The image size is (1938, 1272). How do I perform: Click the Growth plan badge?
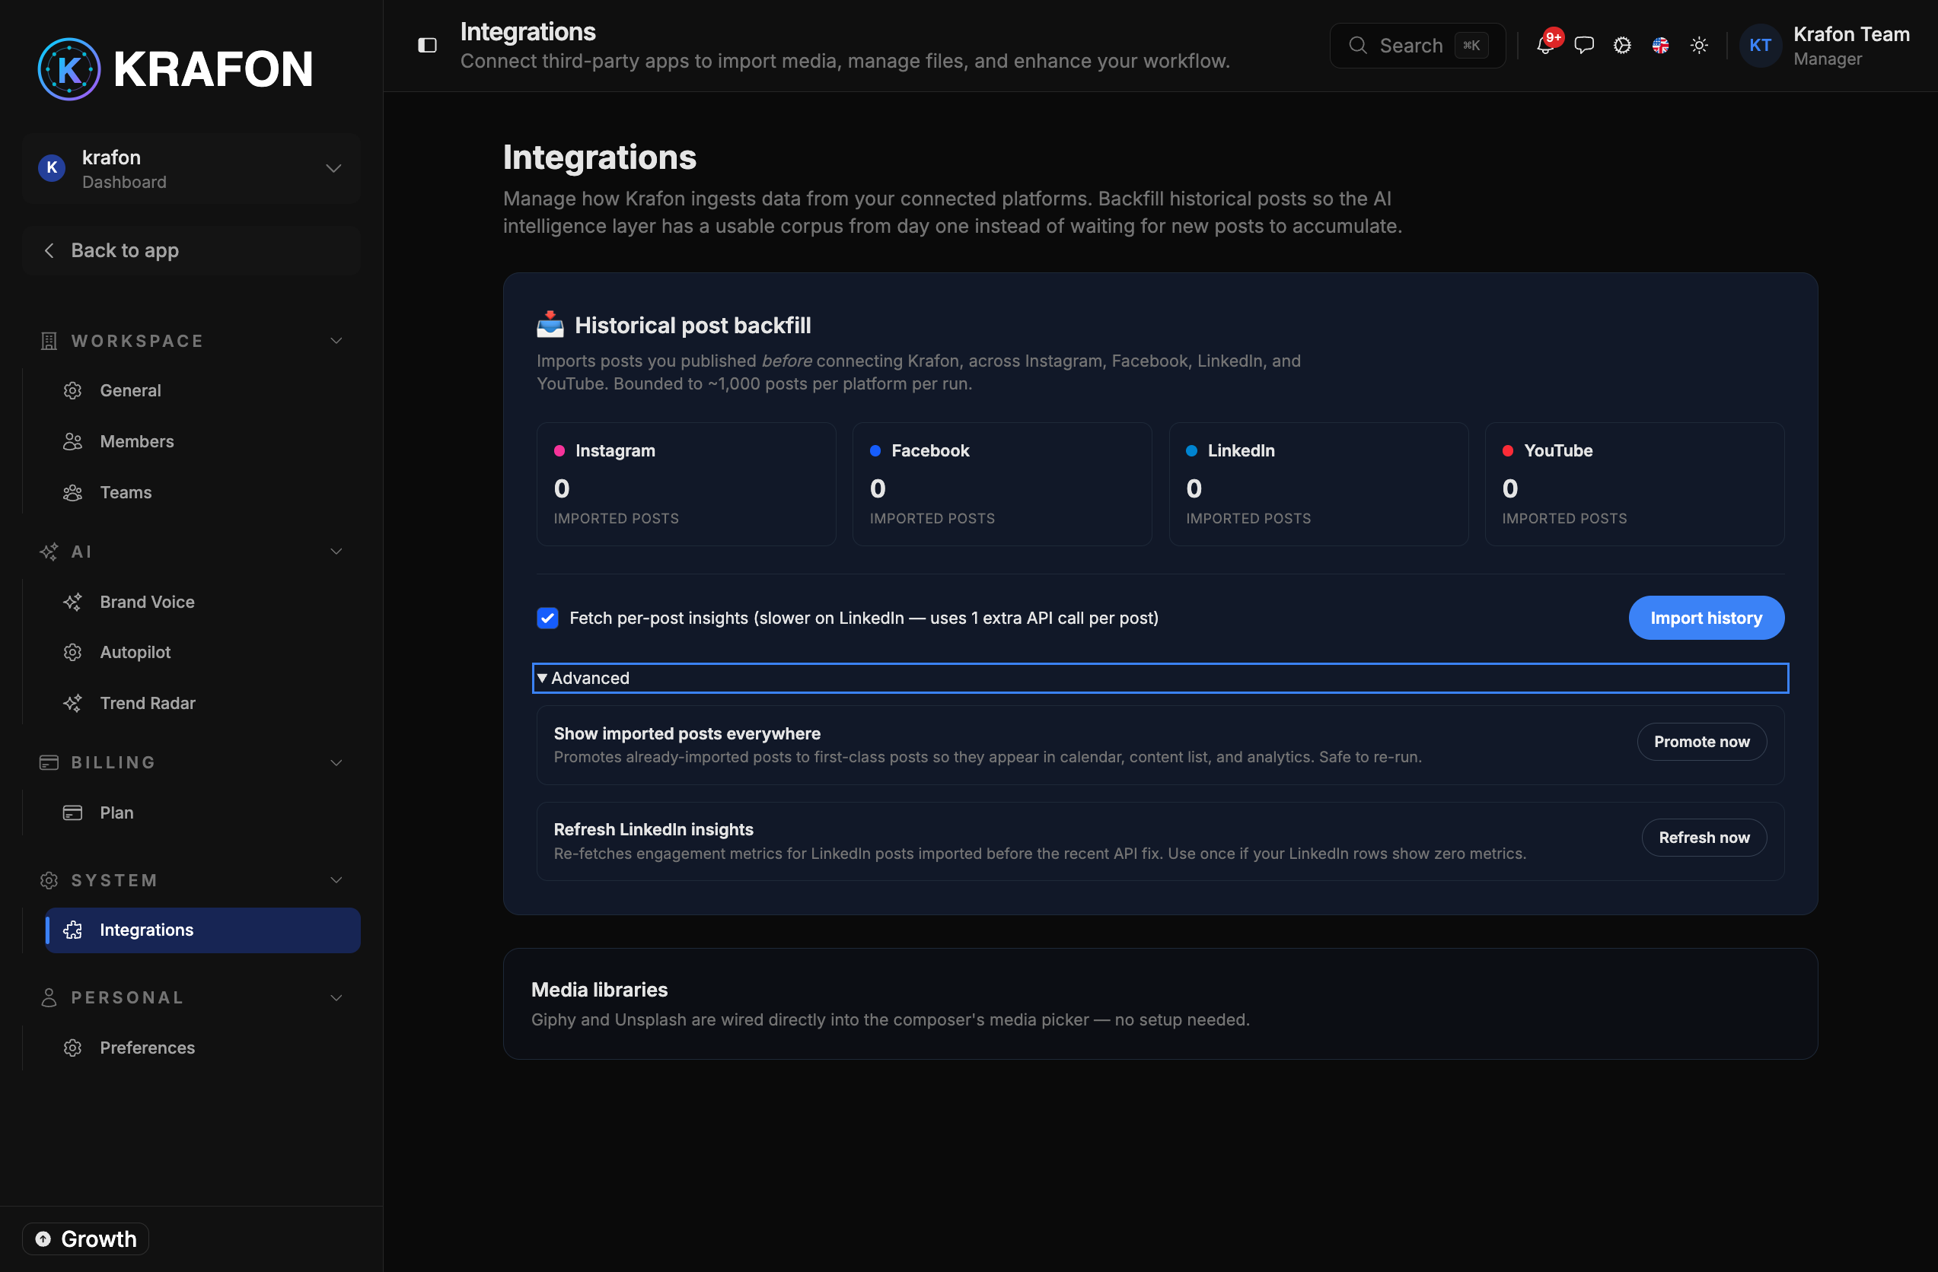(x=85, y=1239)
